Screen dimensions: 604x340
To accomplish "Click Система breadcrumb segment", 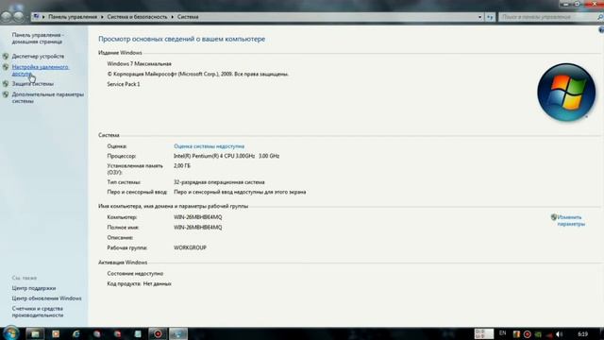I will (x=188, y=17).
